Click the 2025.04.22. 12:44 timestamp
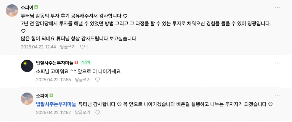This screenshot has width=292, height=122. pyautogui.click(x=38, y=47)
